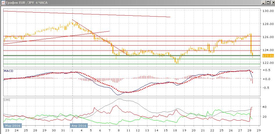Click the +0.5 MACD scale label
Image resolution: width=275 pixels, height=134 pixels.
pyautogui.click(x=266, y=70)
